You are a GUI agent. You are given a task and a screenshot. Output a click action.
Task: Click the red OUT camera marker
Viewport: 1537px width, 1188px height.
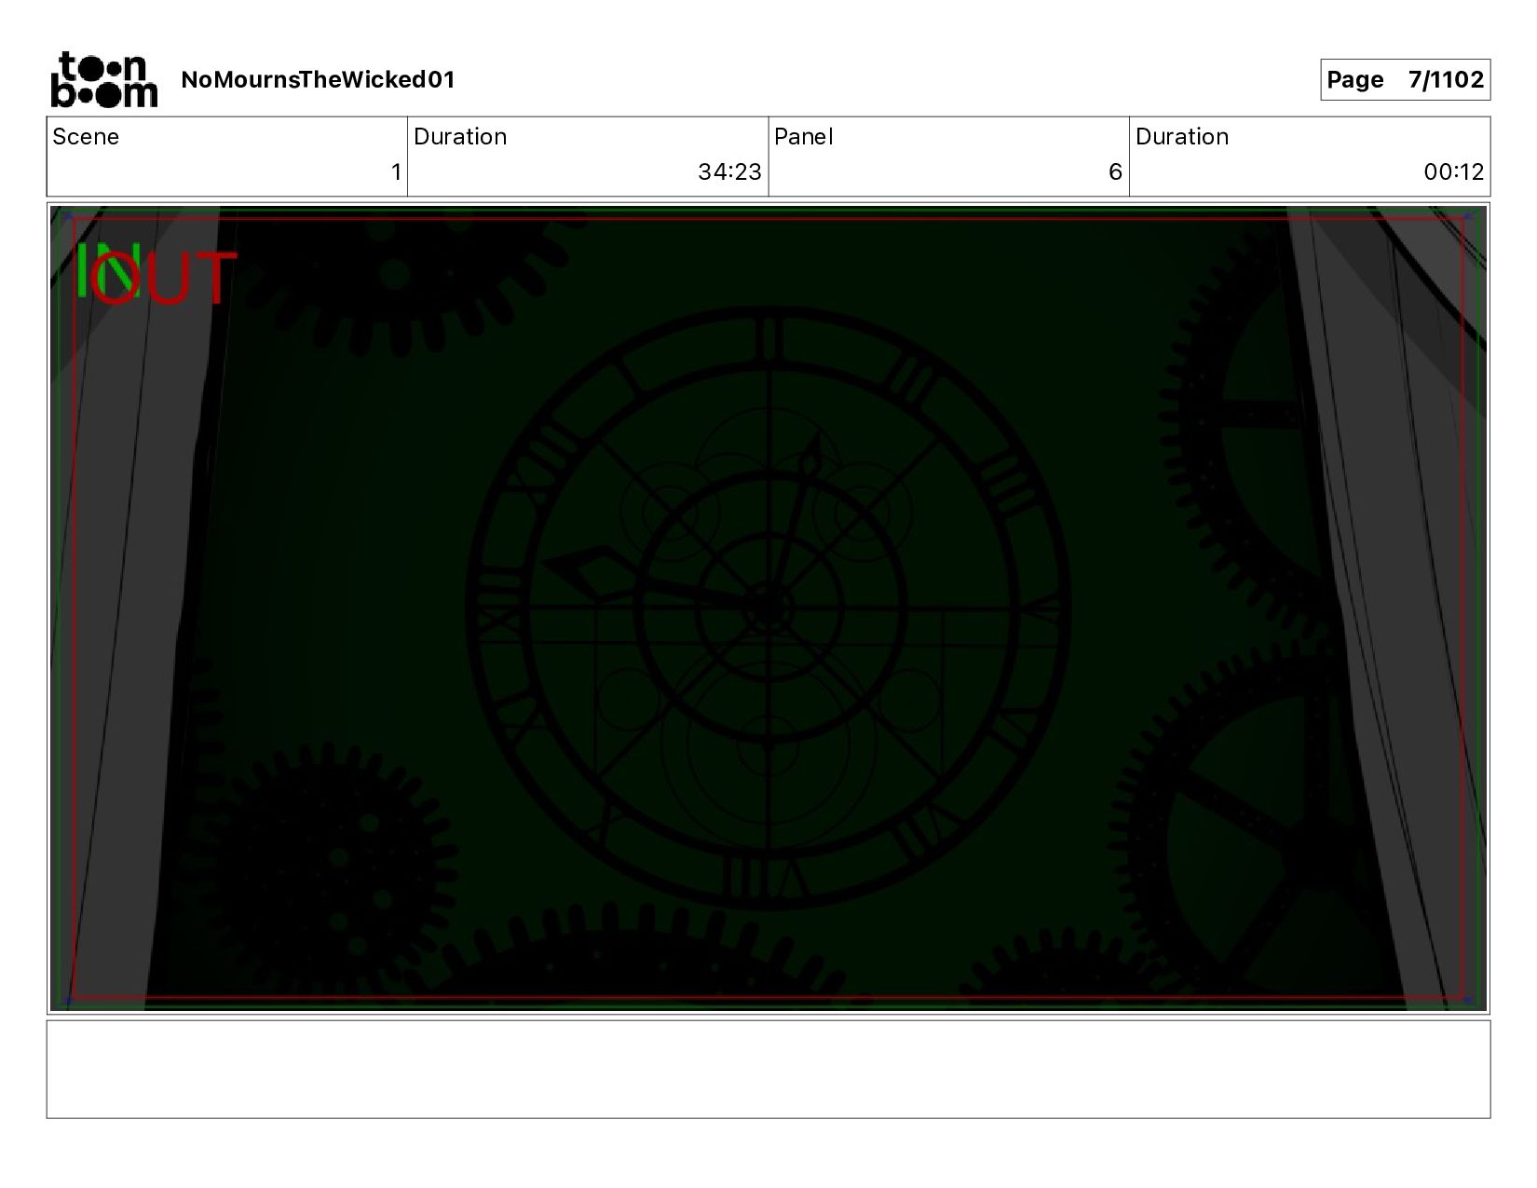(166, 278)
